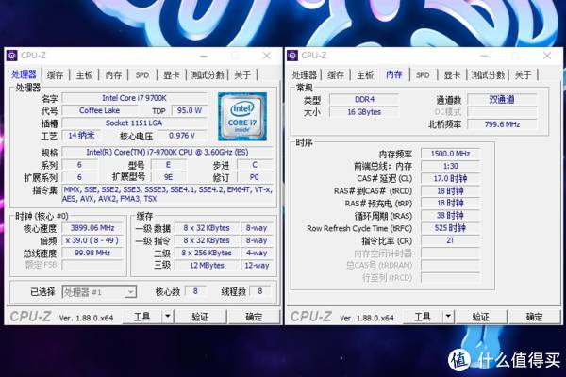566x377 pixels.
Task: Click the Intel Core i7 9700K name field
Action: 134,98
